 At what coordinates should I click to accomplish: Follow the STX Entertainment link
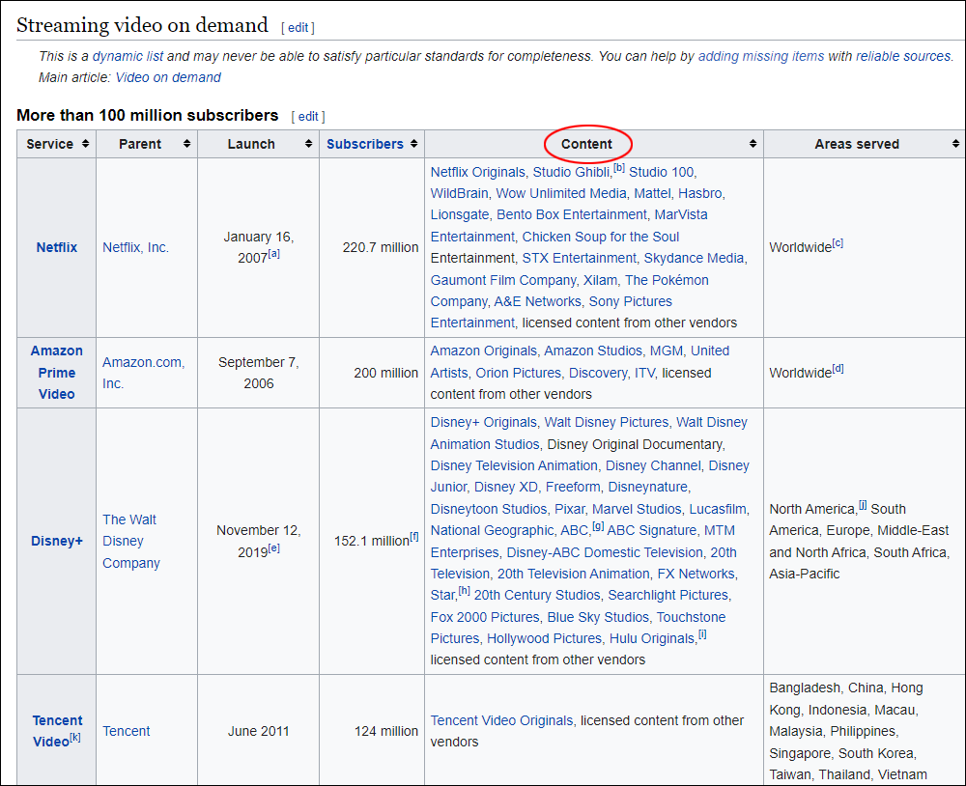[x=579, y=258]
